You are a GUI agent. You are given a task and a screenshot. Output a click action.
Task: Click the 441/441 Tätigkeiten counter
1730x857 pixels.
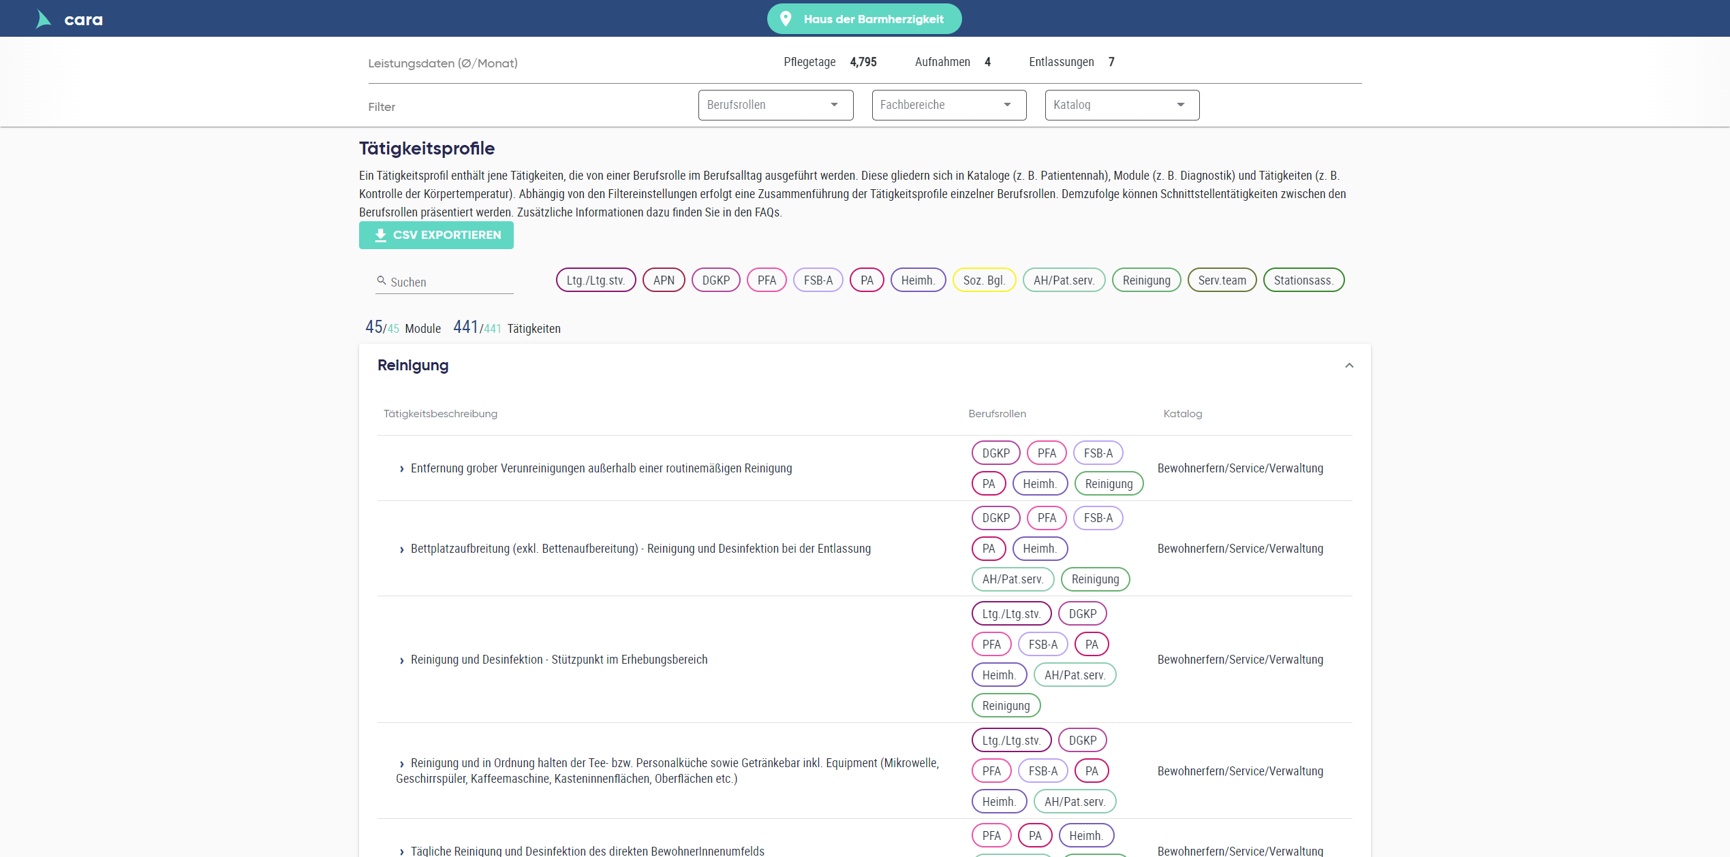(x=507, y=327)
